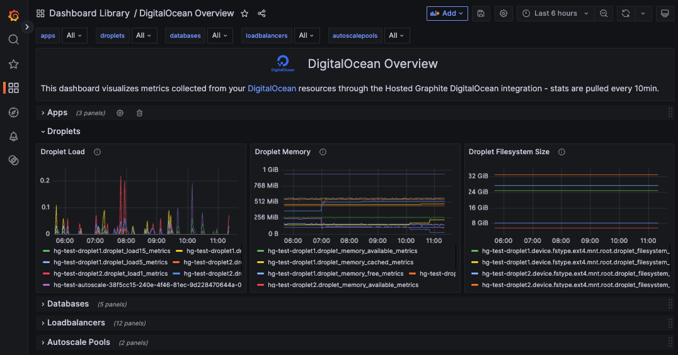678x355 pixels.
Task: Click the DigitalOcean logo image
Action: point(283,63)
